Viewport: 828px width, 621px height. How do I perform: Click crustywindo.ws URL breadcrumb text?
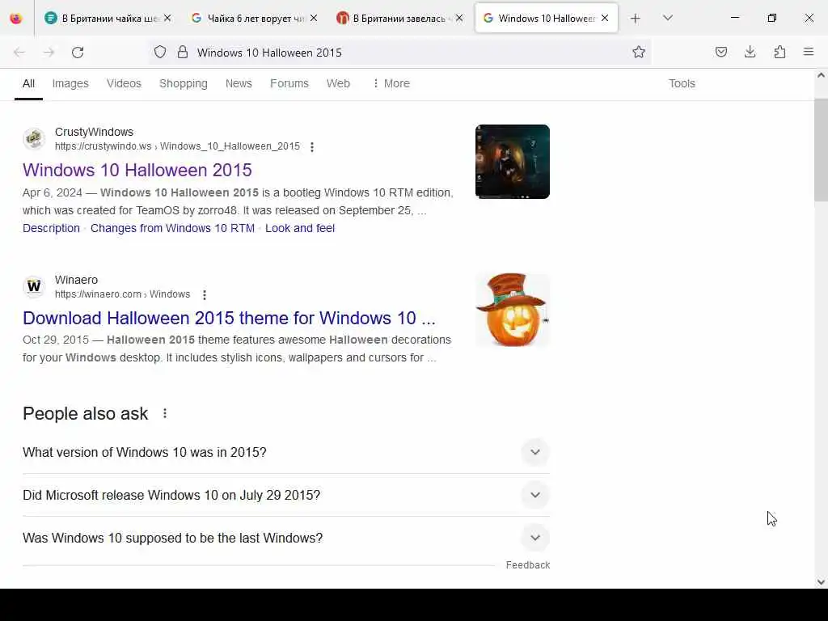tap(177, 146)
